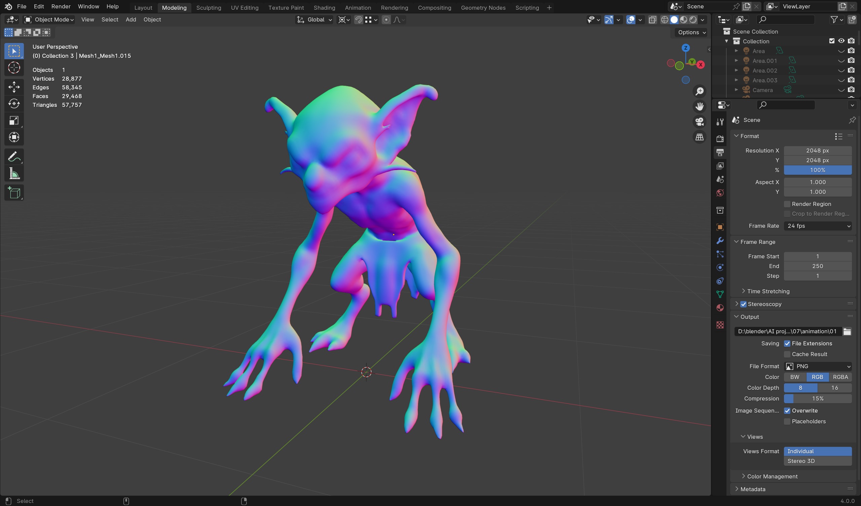
Task: Select the Cursor tool
Action: 14,68
